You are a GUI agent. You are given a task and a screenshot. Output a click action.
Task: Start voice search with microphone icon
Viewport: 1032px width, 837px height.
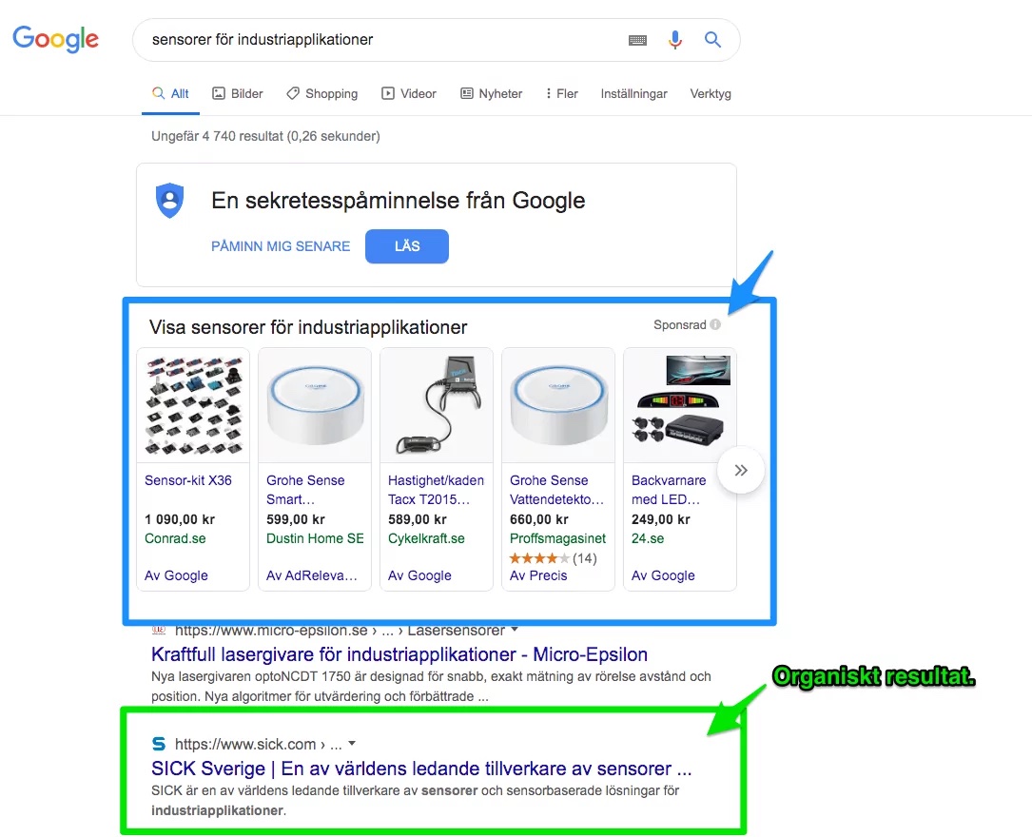coord(674,40)
